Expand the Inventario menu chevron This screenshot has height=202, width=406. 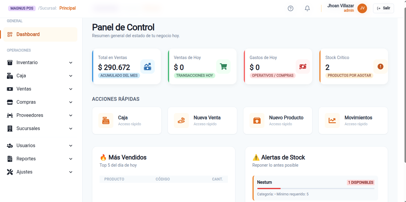[x=71, y=63]
